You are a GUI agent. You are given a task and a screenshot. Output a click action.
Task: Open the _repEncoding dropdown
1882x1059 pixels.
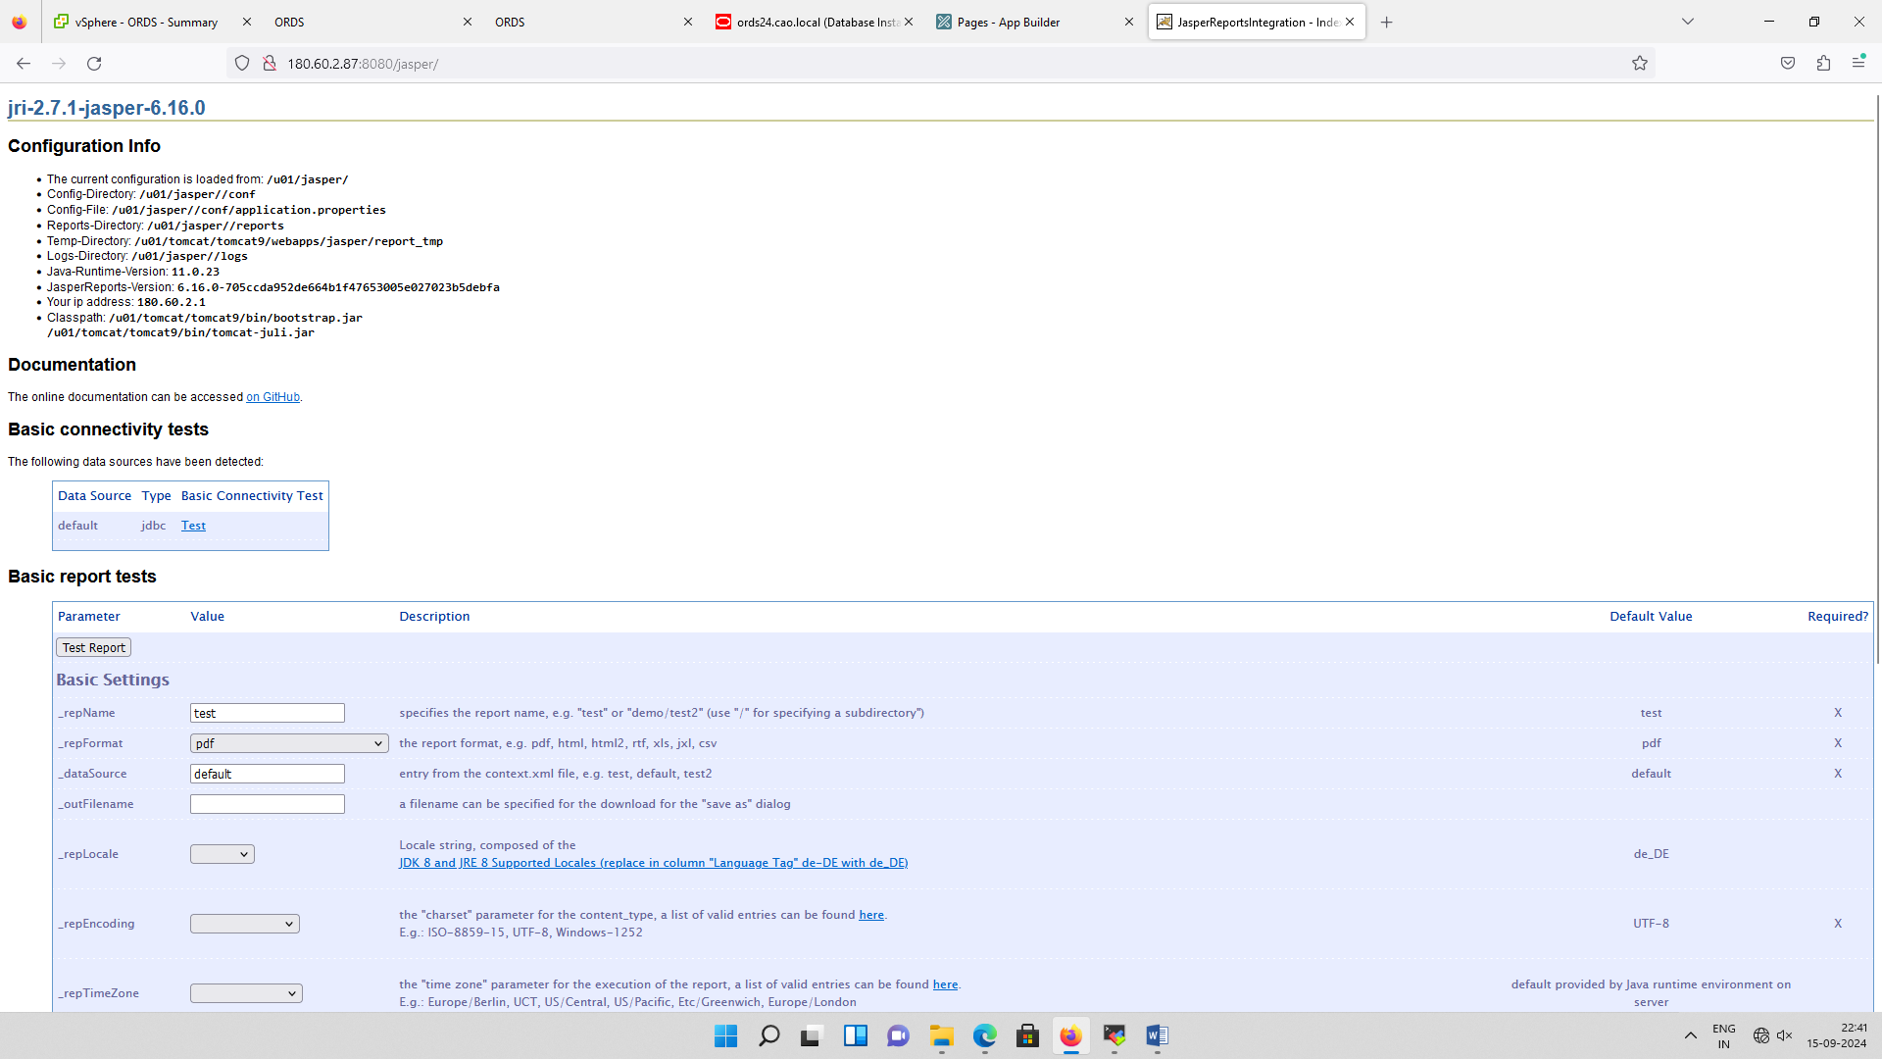[x=245, y=924]
